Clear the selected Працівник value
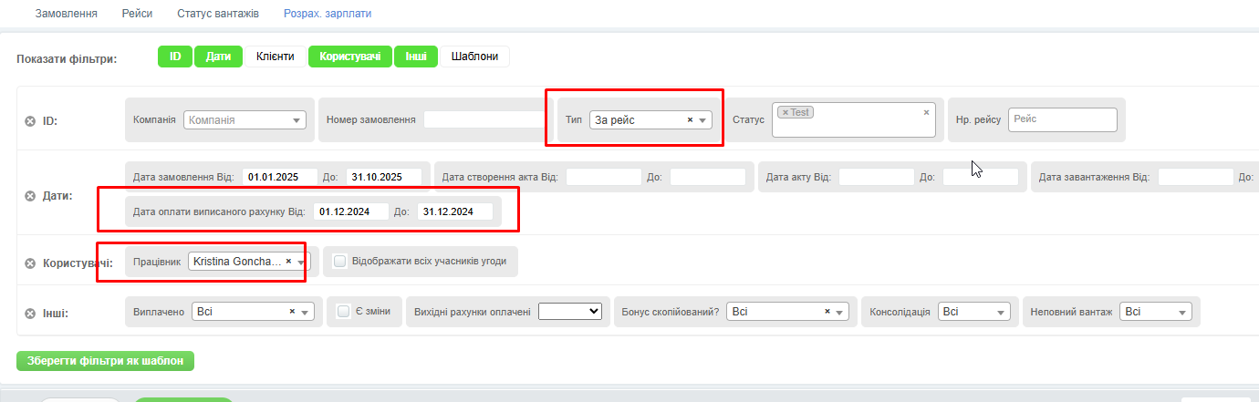 click(288, 261)
